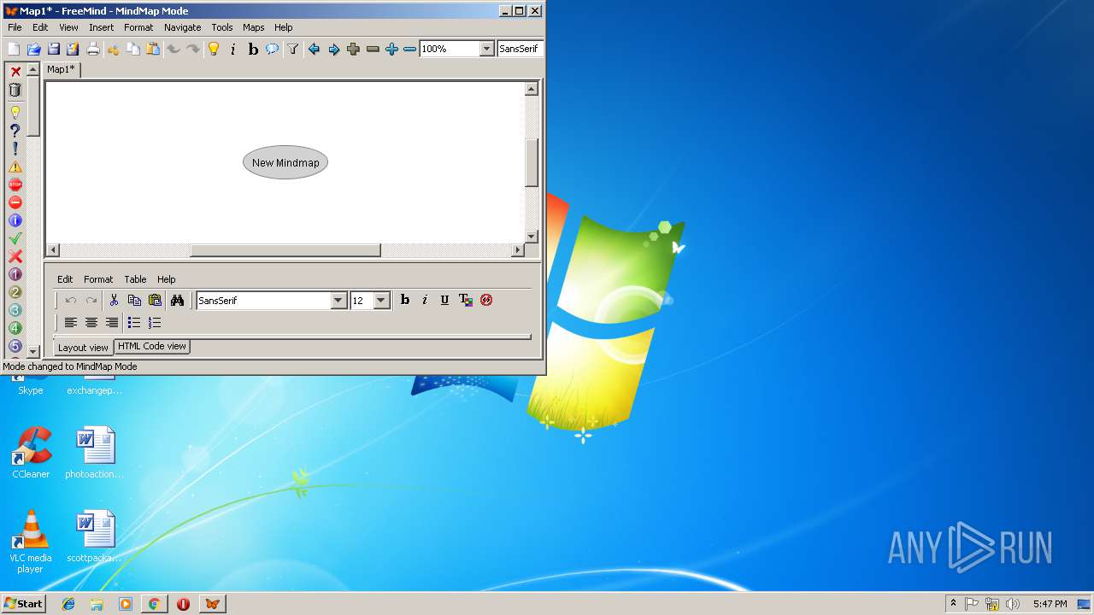The width and height of the screenshot is (1094, 615).
Task: Add the priority 5 icon
Action: coord(15,346)
